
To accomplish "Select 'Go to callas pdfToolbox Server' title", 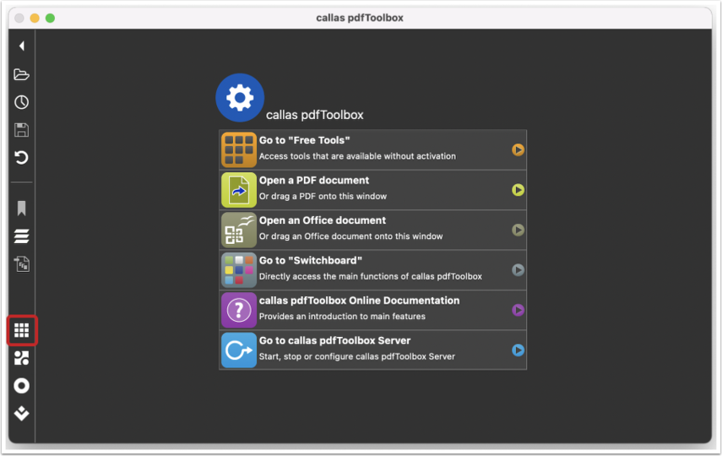I will pyautogui.click(x=334, y=340).
